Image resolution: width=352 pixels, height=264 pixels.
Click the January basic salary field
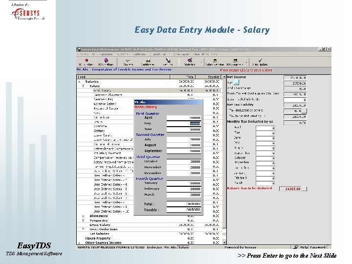pos(184,183)
